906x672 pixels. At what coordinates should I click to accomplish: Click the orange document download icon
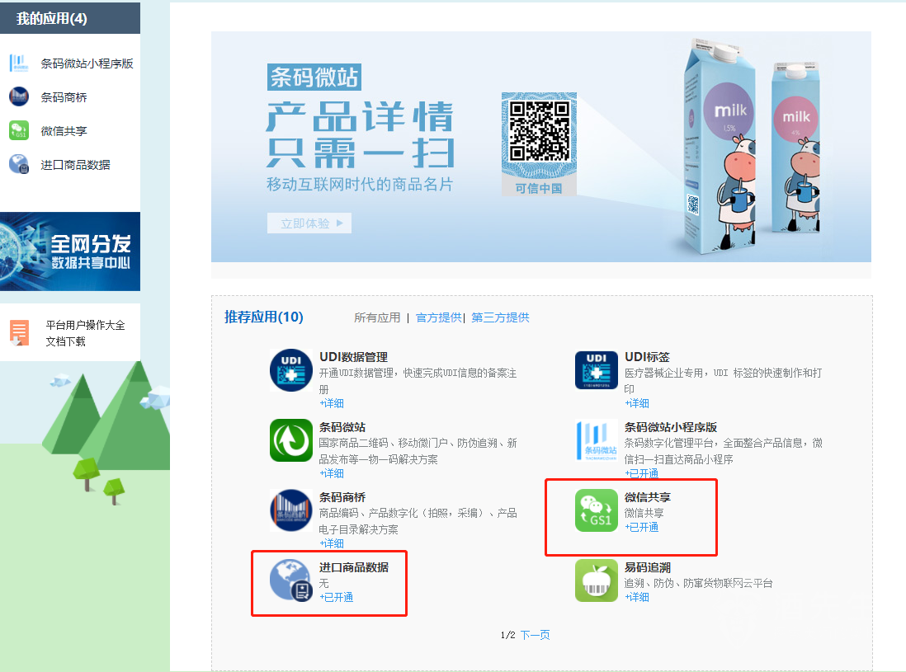[19, 333]
